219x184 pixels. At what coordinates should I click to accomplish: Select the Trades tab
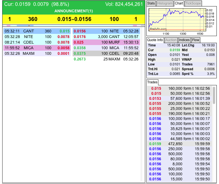152,82
